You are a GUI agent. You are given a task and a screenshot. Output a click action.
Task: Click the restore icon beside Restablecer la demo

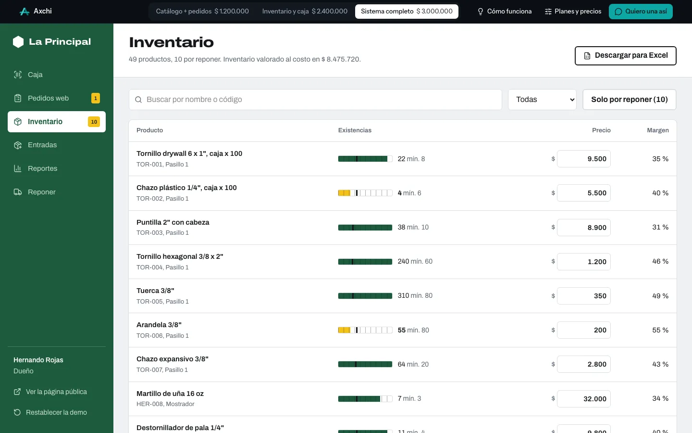(17, 412)
